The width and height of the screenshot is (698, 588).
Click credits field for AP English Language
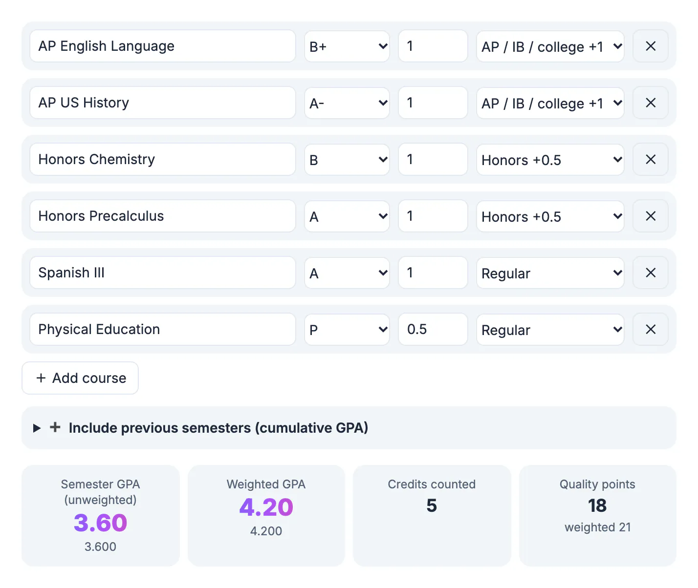[433, 46]
